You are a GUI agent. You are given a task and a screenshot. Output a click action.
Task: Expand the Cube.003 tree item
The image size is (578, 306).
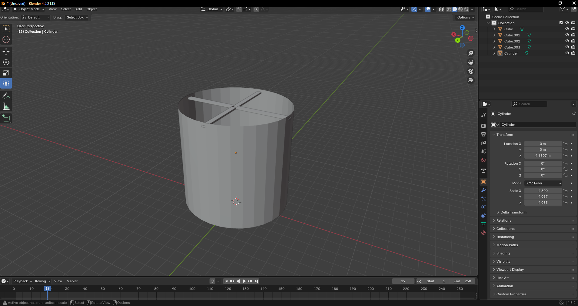click(x=494, y=47)
